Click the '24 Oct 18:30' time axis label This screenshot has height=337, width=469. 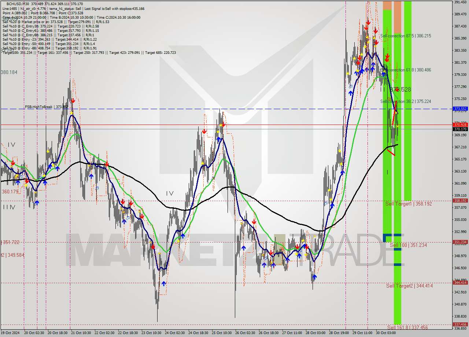click(x=198, y=333)
